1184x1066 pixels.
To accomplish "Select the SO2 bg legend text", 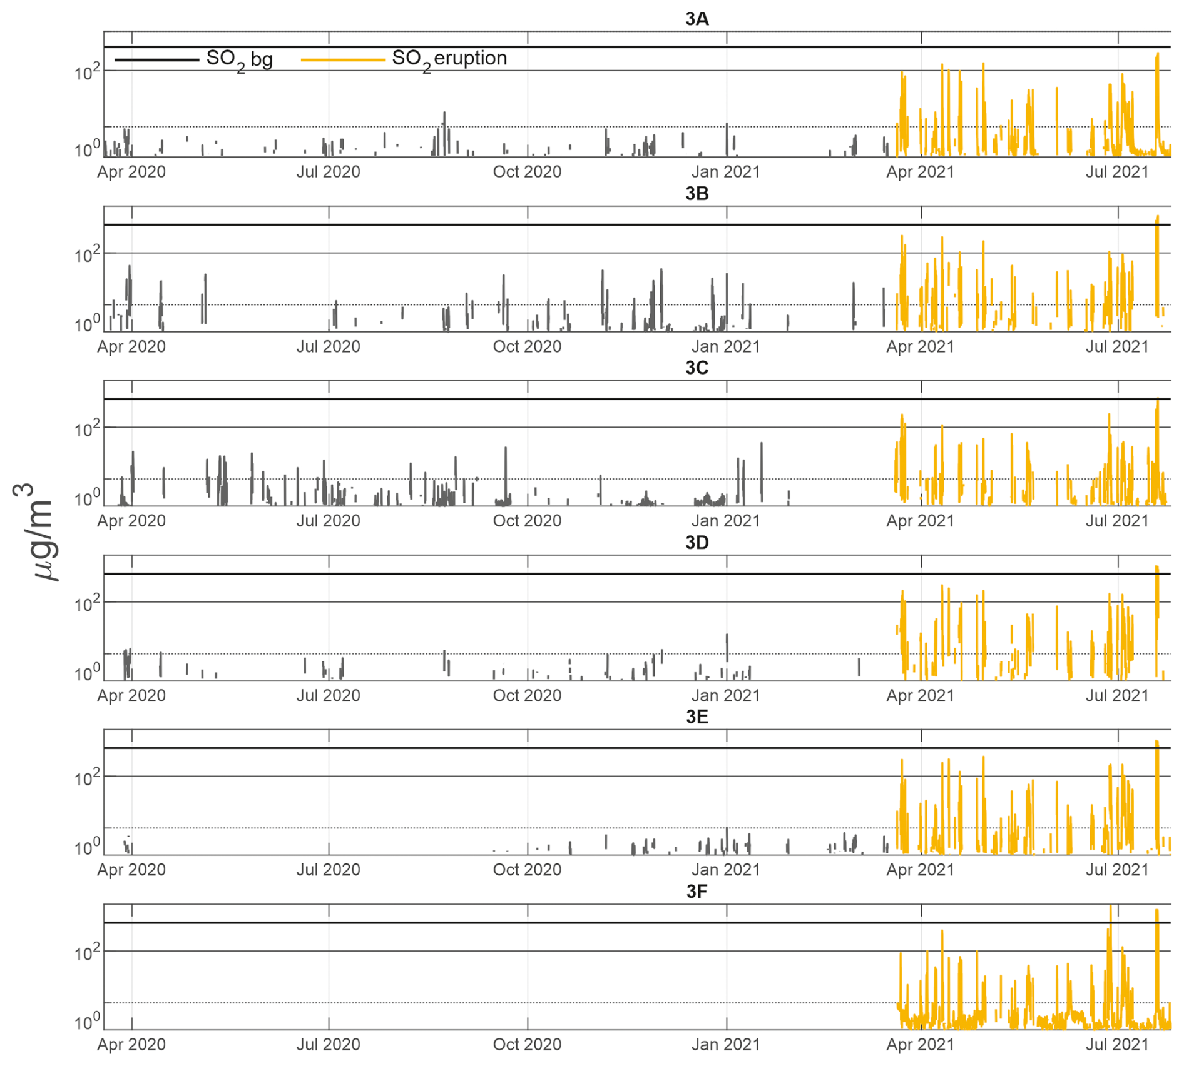I will [239, 60].
